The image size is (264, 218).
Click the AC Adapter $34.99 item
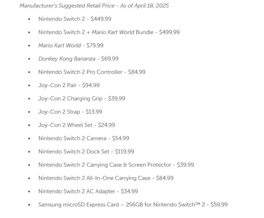click(x=88, y=191)
